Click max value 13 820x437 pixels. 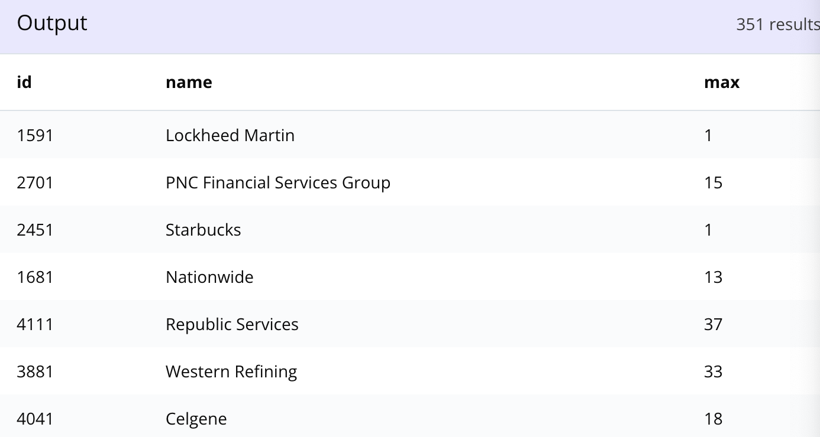(x=714, y=277)
